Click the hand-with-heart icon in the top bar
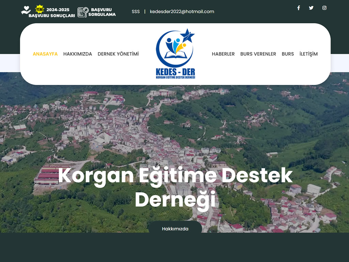The height and width of the screenshot is (262, 349). coord(26,11)
